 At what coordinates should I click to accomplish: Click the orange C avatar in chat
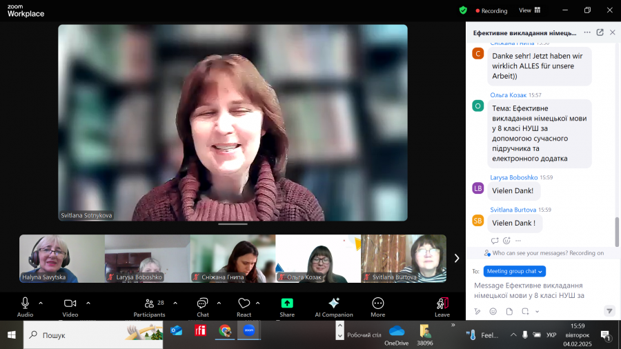[478, 53]
